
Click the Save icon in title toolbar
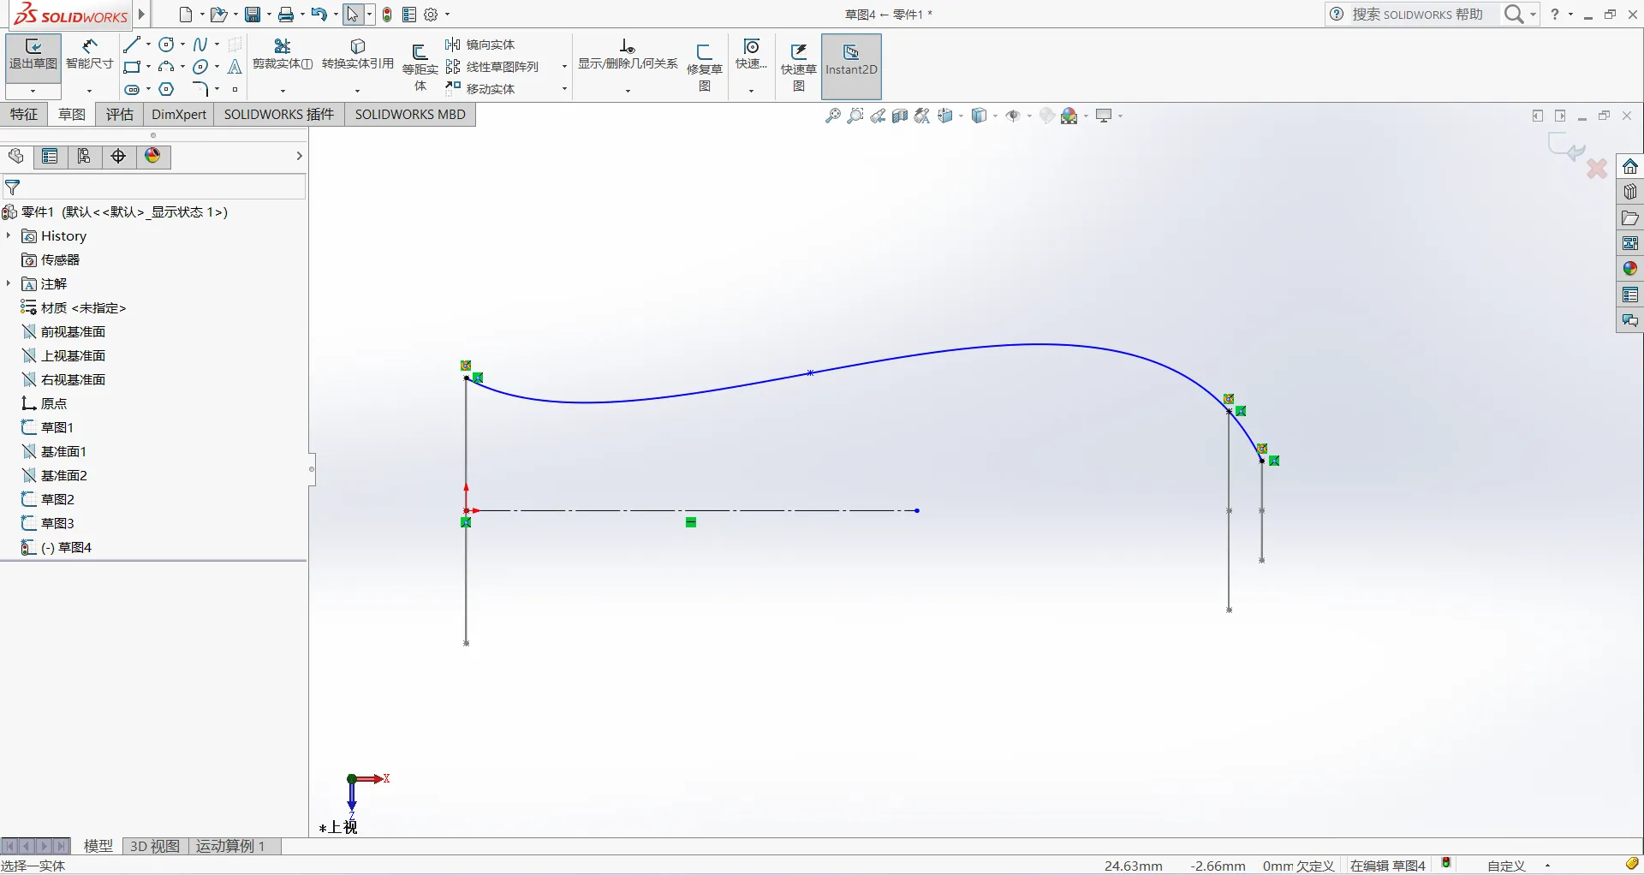[x=253, y=15]
